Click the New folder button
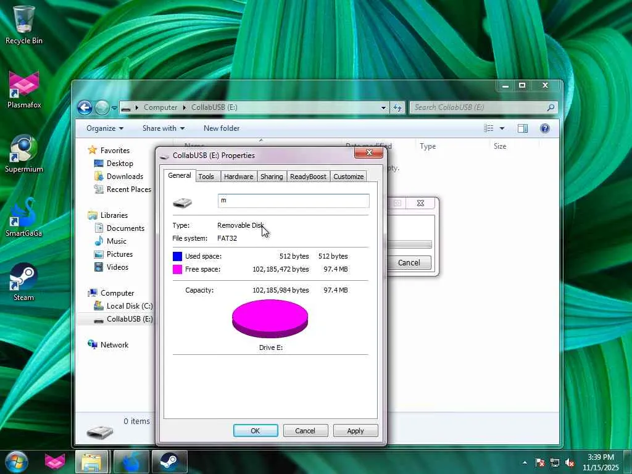 (x=222, y=128)
